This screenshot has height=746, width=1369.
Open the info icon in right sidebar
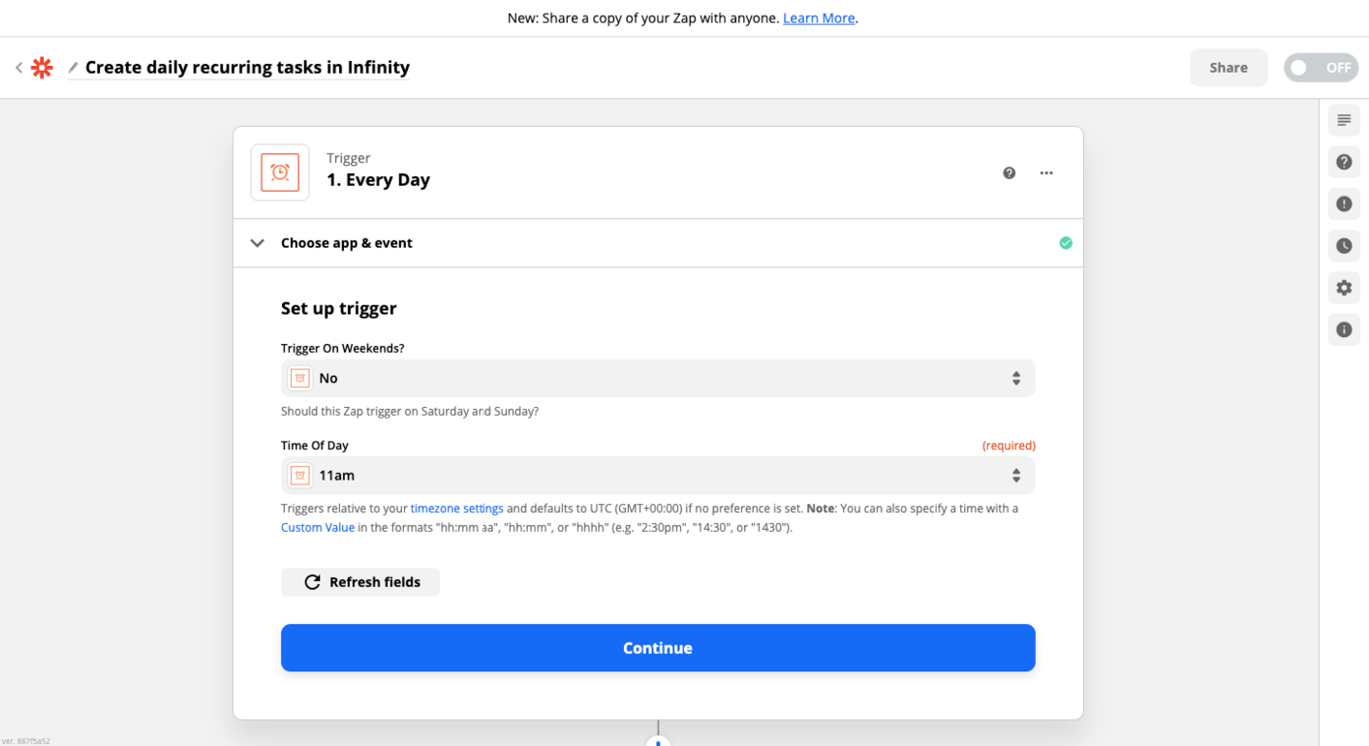(x=1344, y=330)
